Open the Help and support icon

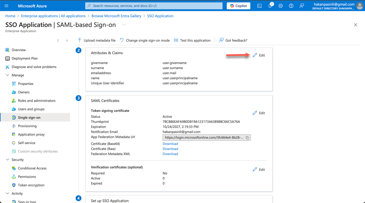tap(291, 6)
